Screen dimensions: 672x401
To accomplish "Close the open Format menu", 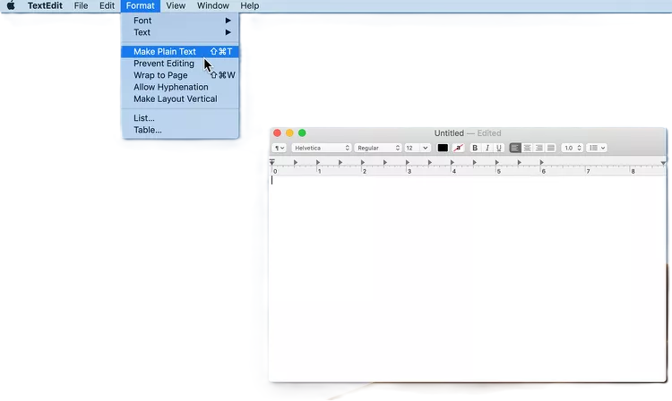I will tap(140, 5).
